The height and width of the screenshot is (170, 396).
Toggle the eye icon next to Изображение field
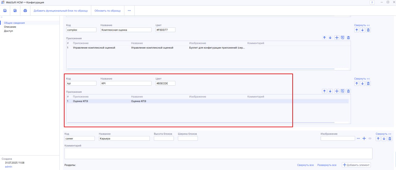pos(369,139)
